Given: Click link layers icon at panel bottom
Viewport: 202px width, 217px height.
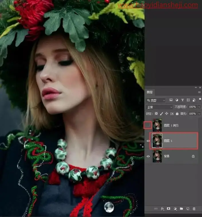Looking at the screenshot, I should pyautogui.click(x=156, y=209).
